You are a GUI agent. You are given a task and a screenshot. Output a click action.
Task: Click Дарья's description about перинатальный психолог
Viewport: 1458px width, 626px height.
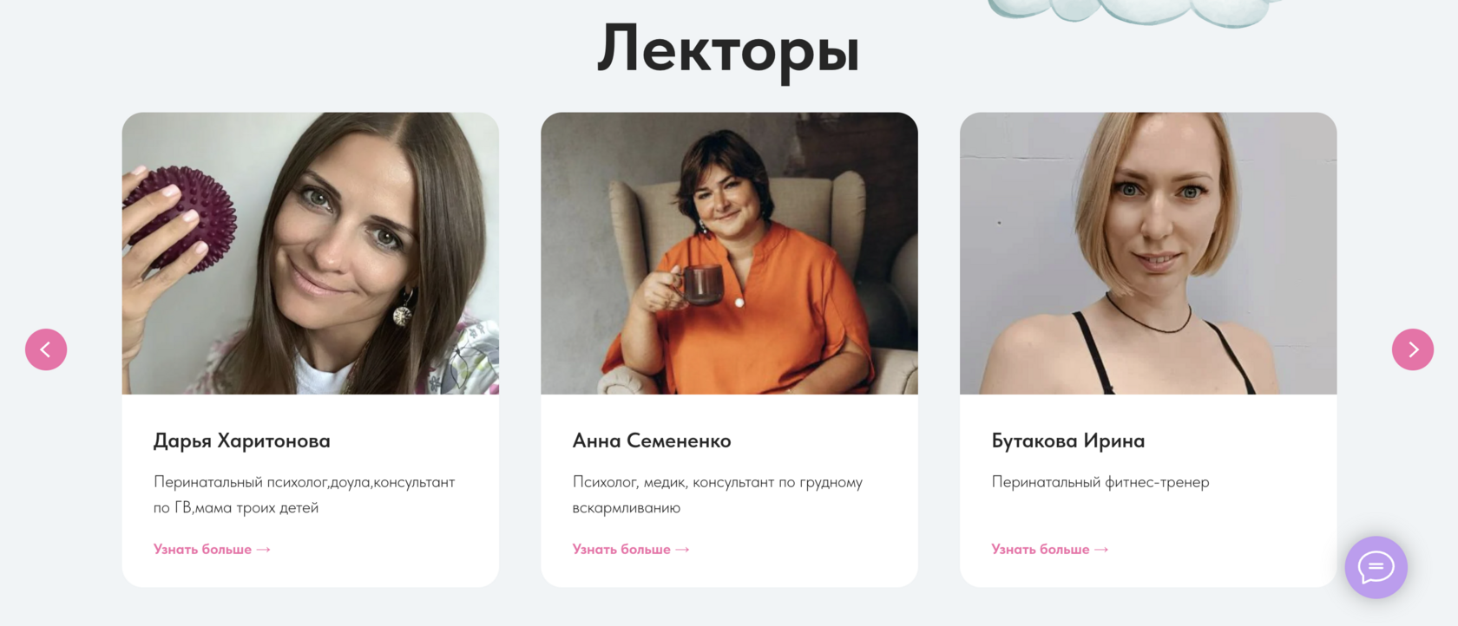(x=305, y=494)
